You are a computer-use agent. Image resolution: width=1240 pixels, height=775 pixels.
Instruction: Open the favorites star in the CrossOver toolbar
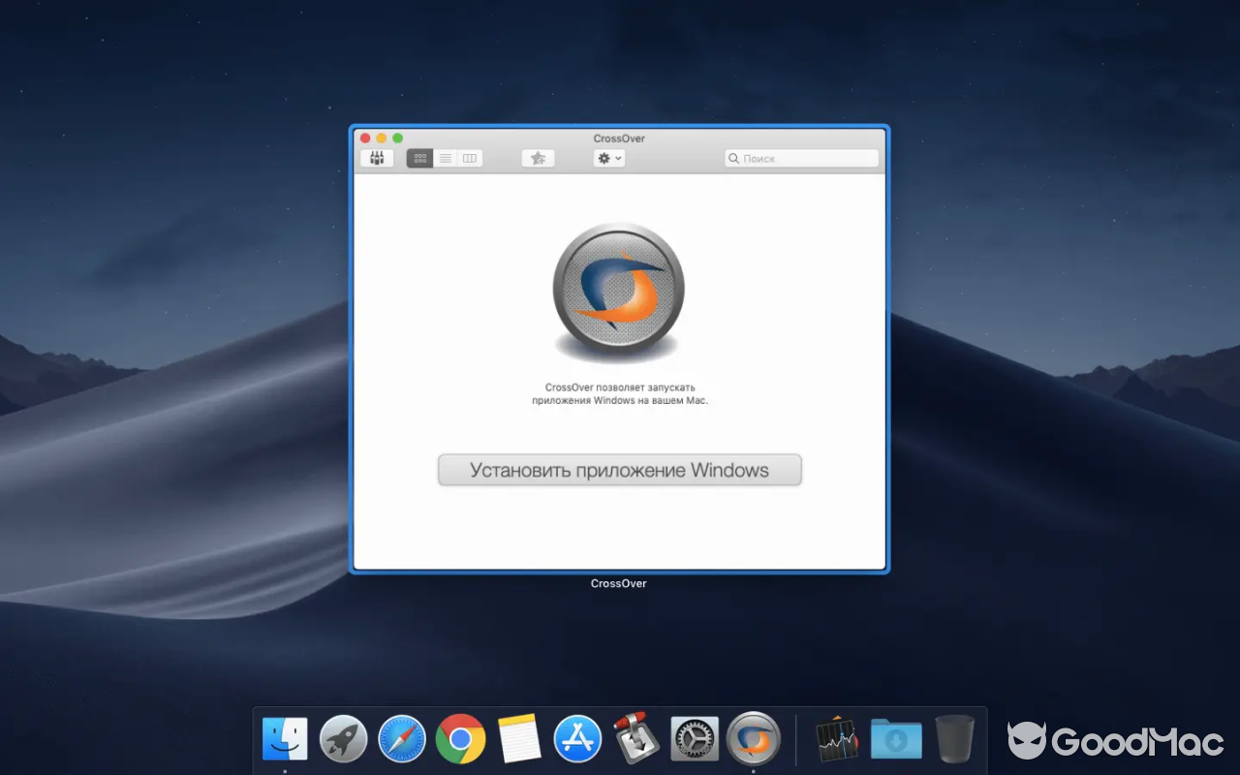pos(538,158)
